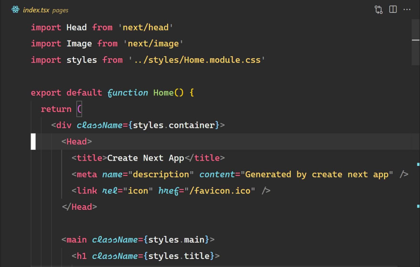
Task: Click the React file icon beside index.tsx
Action: tap(15, 10)
